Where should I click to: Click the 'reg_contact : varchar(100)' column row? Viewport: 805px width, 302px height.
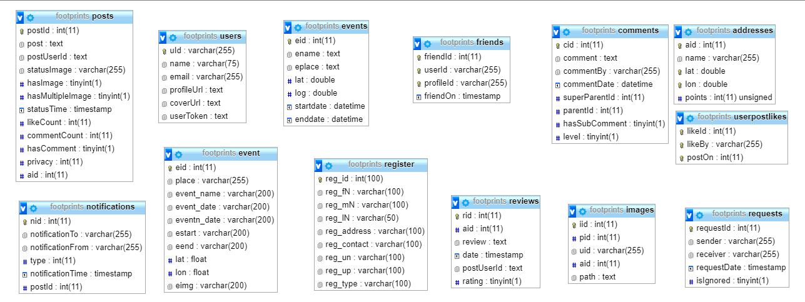[x=371, y=244]
